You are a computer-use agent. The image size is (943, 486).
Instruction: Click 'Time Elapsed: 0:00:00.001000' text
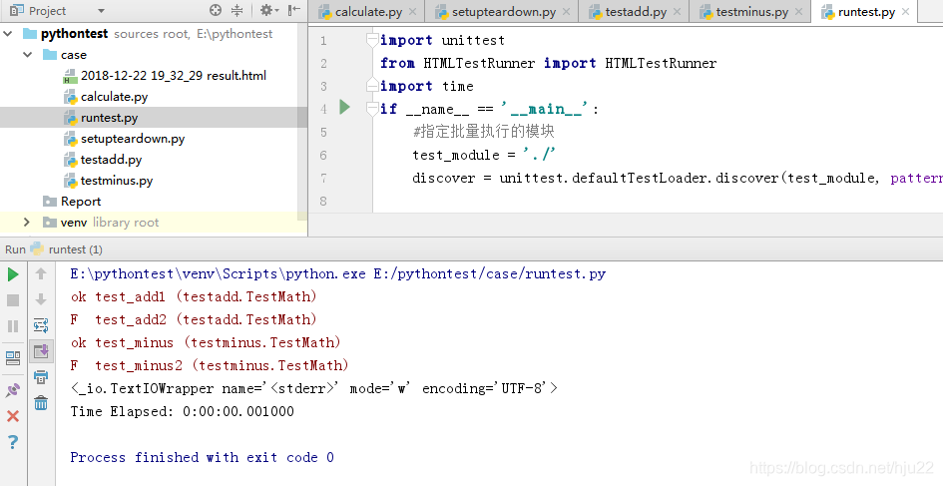183,411
